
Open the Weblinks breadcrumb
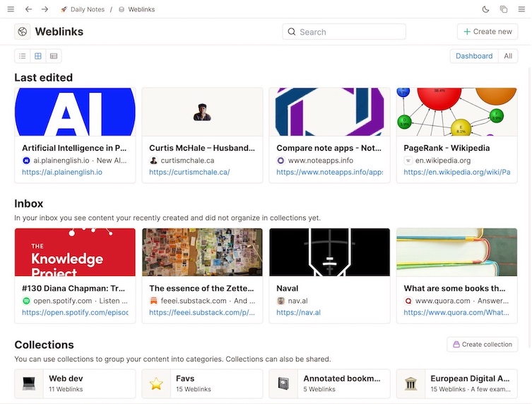[x=137, y=9]
